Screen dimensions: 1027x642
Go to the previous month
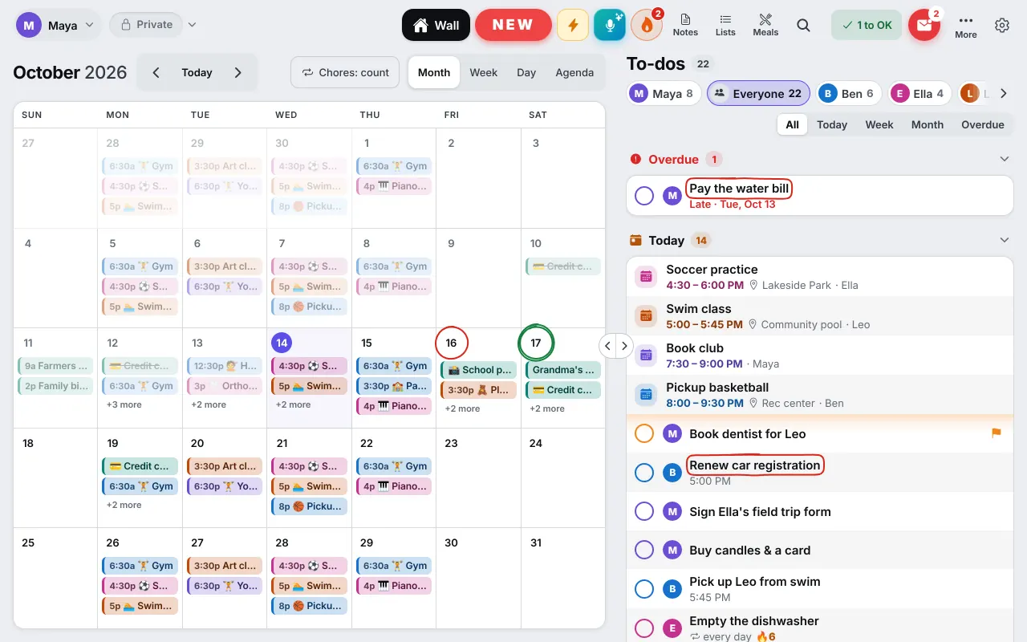click(156, 72)
